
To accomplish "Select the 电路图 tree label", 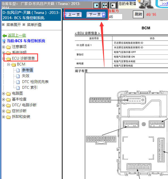I will (x=17, y=93).
